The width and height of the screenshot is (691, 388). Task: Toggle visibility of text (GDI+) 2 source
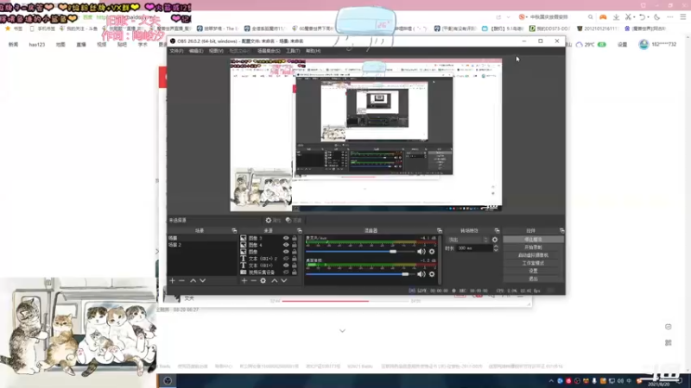coord(286,259)
